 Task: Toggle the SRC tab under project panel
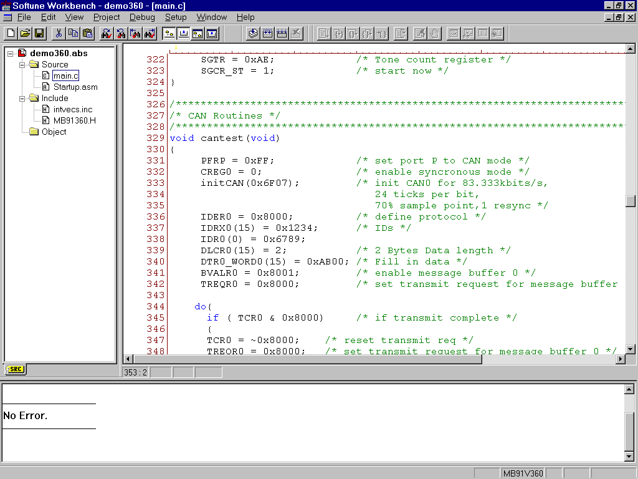point(15,369)
